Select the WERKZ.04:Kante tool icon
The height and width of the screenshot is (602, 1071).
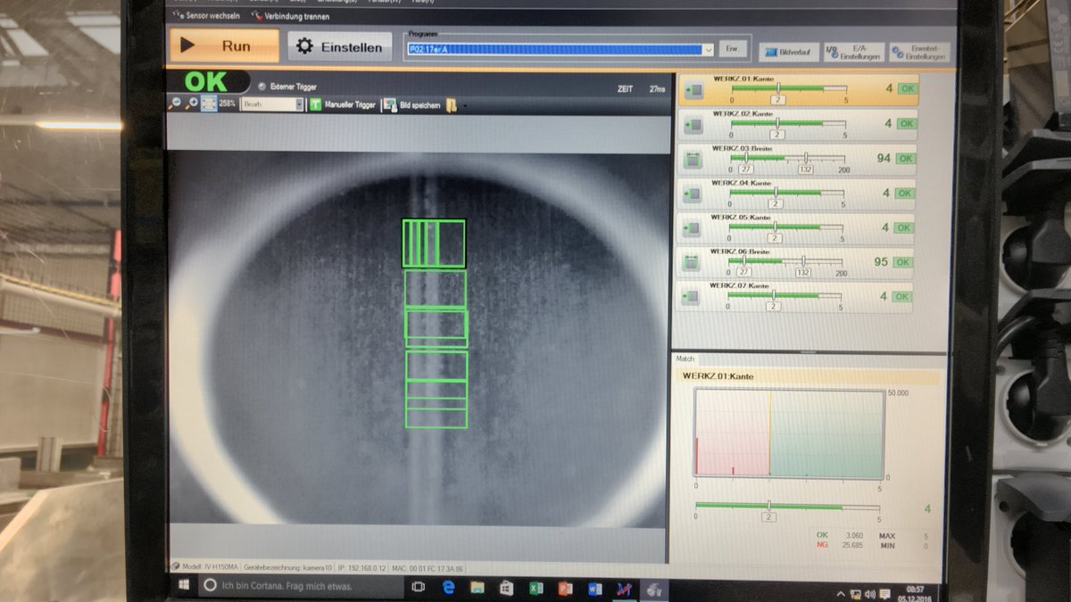693,194
